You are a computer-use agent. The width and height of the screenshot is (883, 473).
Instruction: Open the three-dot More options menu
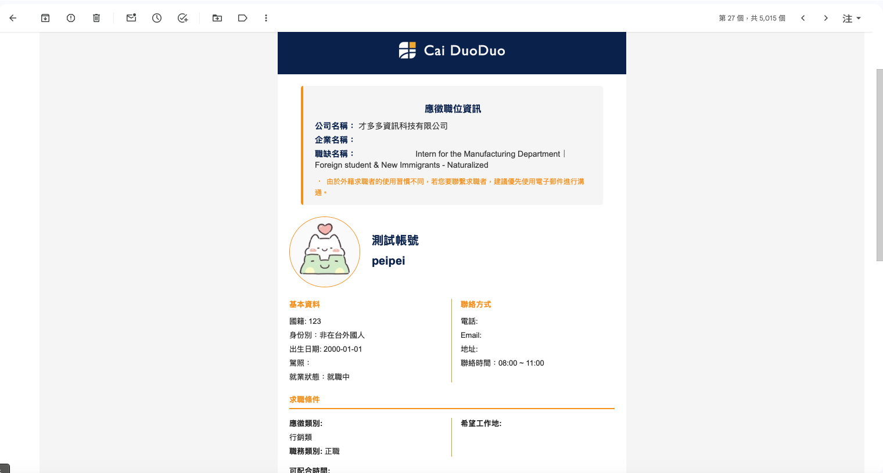point(266,18)
